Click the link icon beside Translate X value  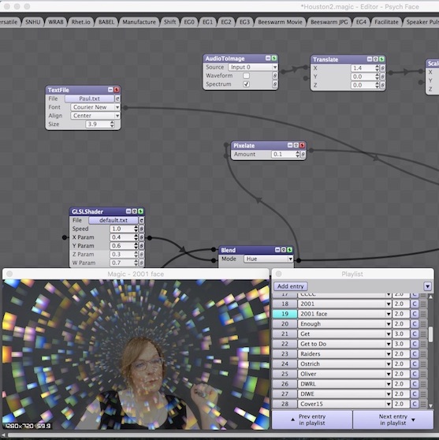[382, 68]
